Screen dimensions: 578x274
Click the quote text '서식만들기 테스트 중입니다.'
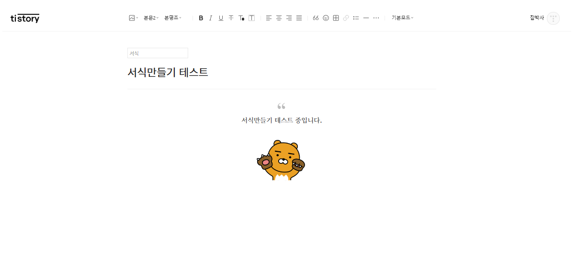click(x=282, y=120)
